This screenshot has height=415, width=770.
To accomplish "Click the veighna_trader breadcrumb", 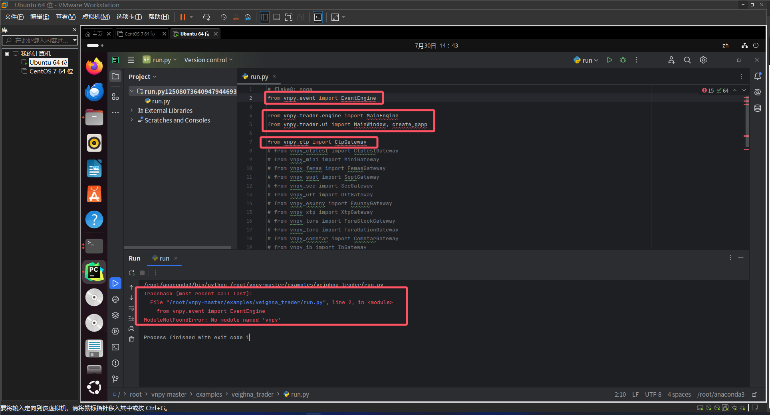I will (252, 394).
